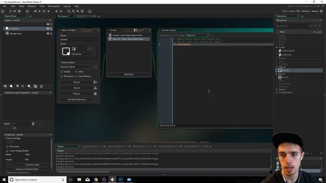Create new instance layer icon

click(11, 86)
